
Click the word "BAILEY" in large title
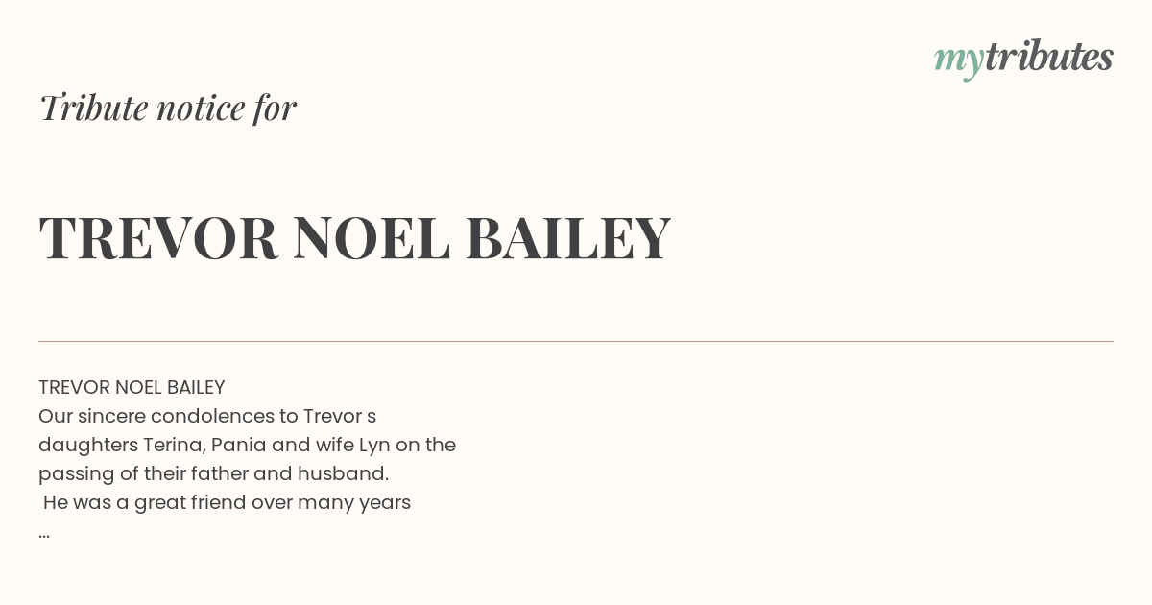point(568,238)
